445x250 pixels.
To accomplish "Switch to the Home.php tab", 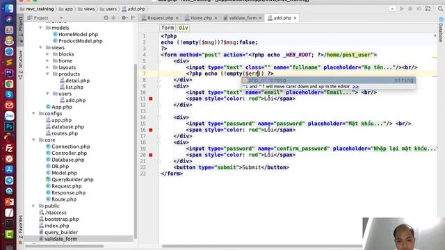I will 201,18.
